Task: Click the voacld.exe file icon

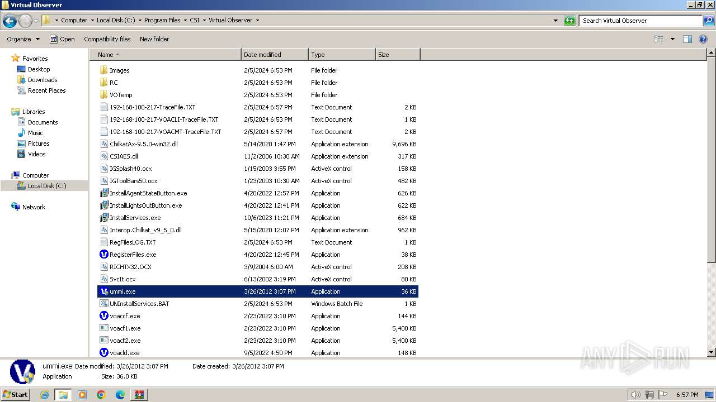Action: pyautogui.click(x=103, y=353)
